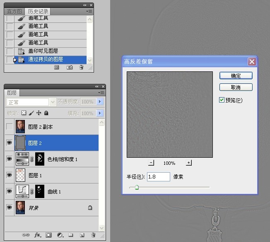Create new snapshot with camera icon
Image resolution: width=270 pixels, height=242 pixels.
pos(70,67)
